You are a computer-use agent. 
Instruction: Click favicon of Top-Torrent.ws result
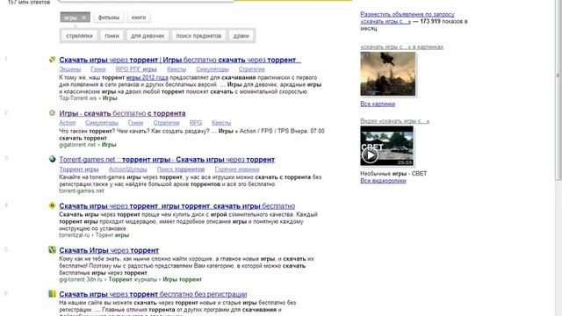point(53,60)
